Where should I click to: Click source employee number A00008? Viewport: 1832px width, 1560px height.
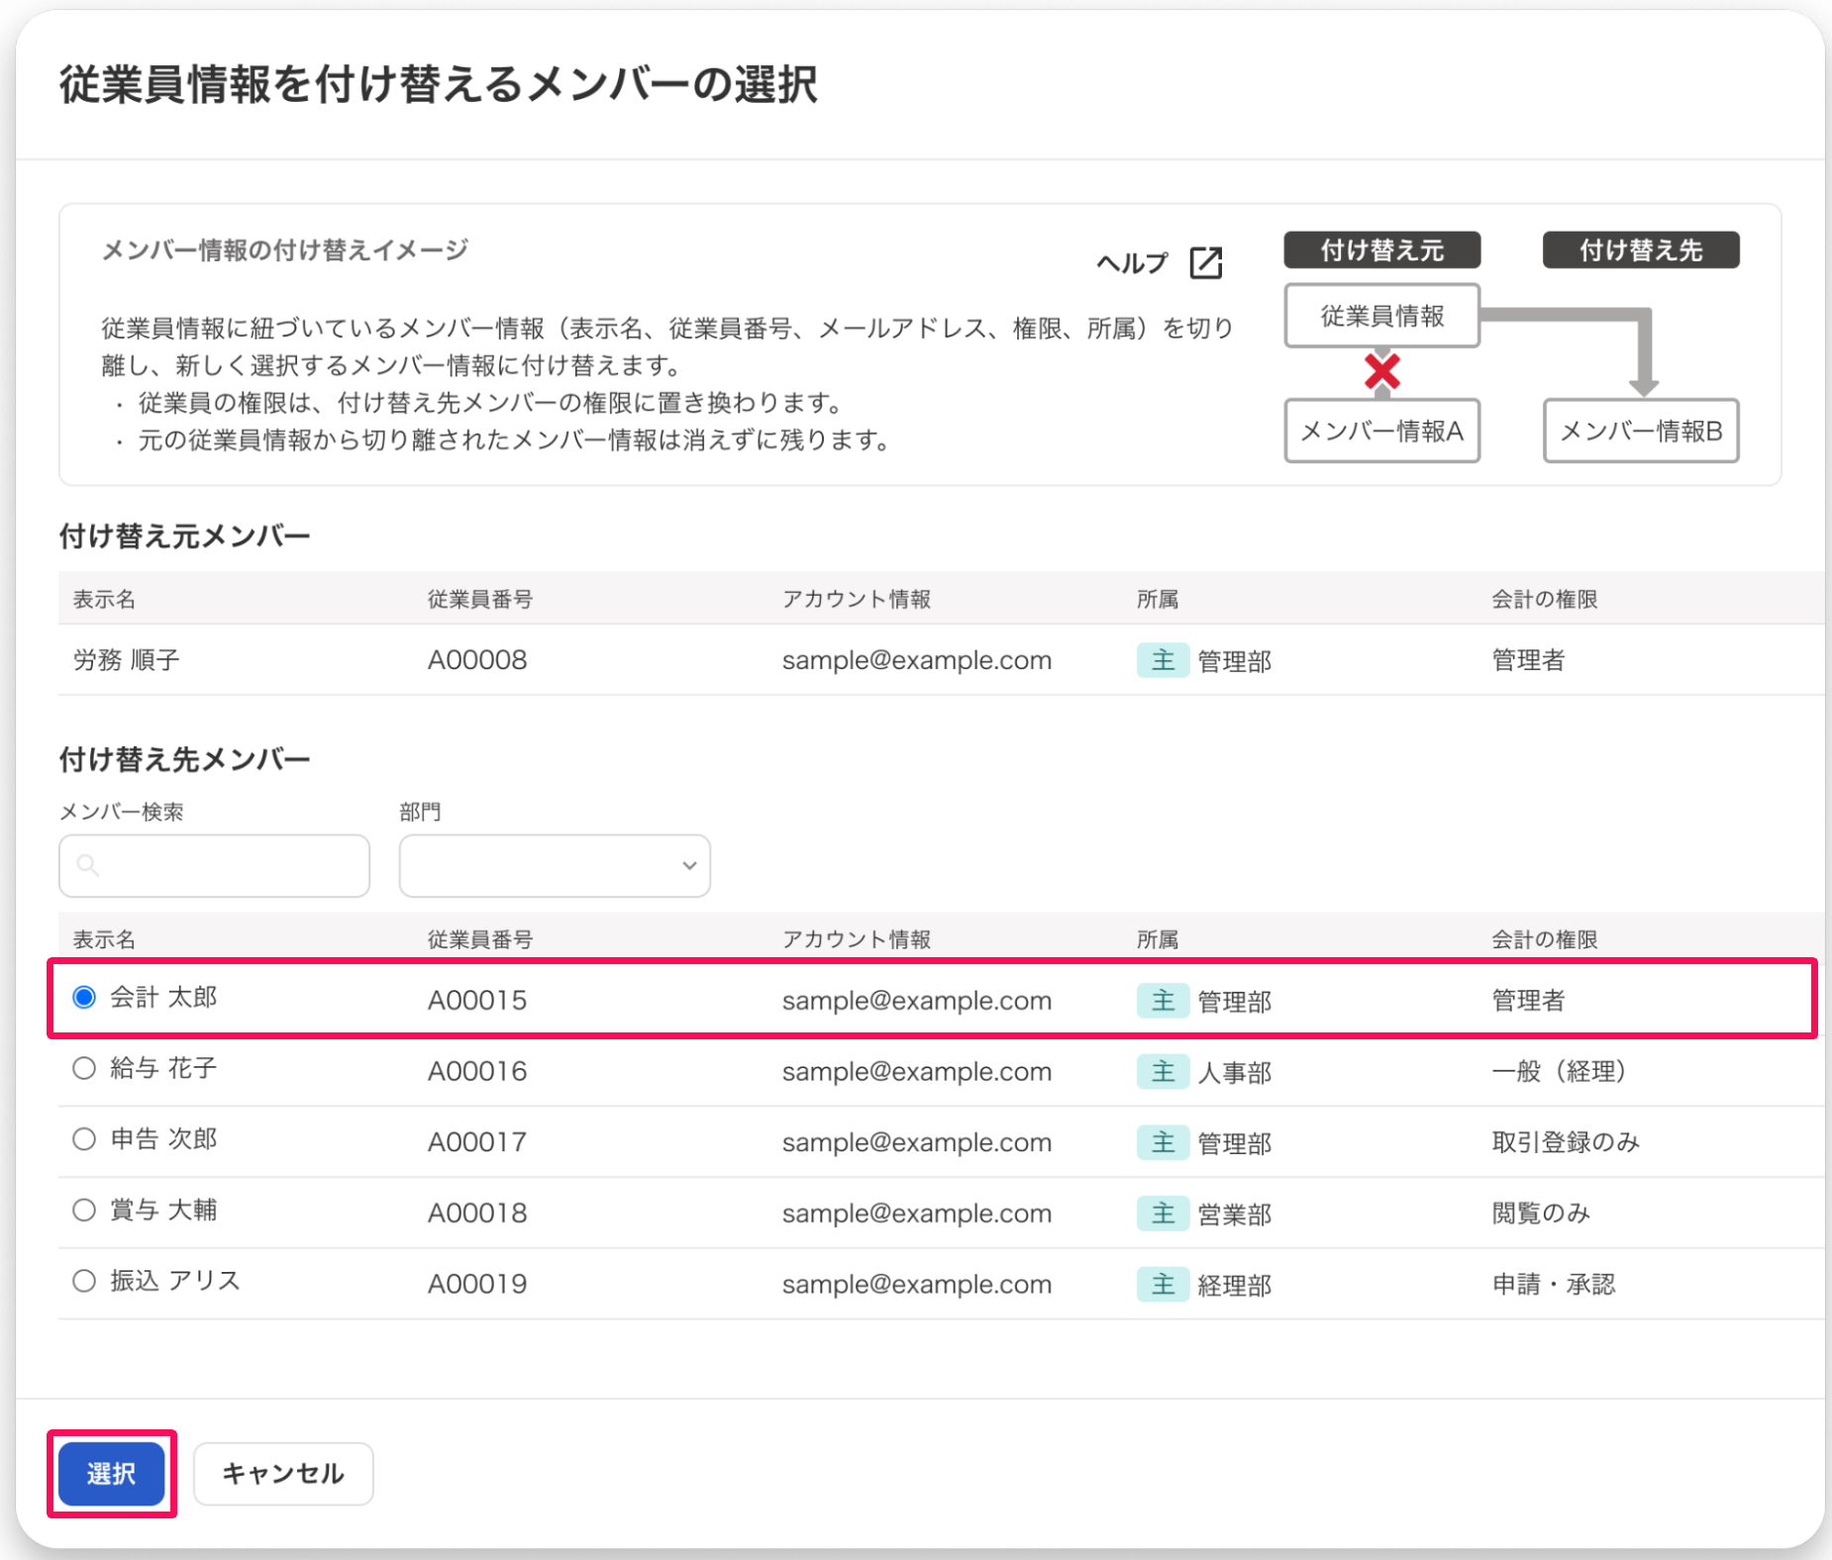coord(477,660)
